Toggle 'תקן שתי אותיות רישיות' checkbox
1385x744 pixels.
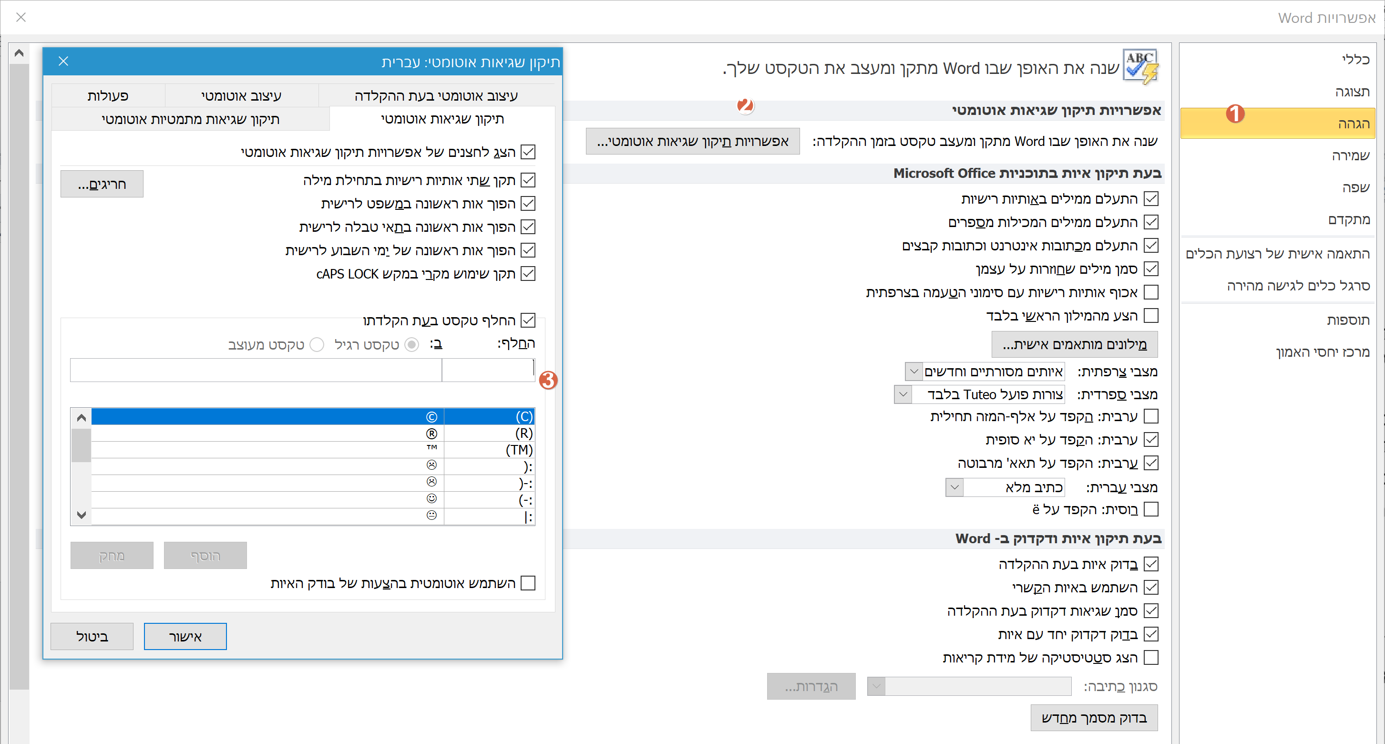pyautogui.click(x=528, y=180)
